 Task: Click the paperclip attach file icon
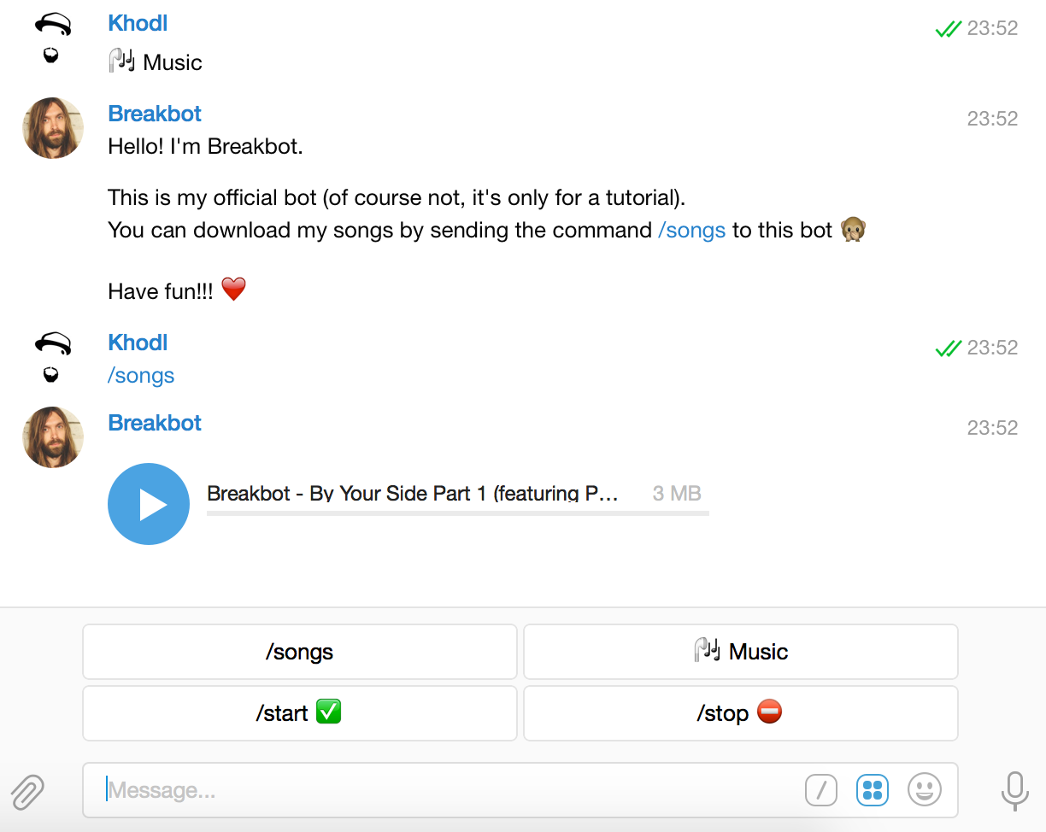pyautogui.click(x=26, y=791)
